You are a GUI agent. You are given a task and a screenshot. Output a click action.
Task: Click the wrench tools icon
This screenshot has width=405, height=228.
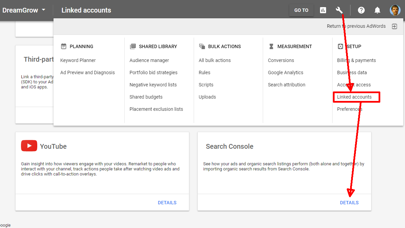[339, 10]
